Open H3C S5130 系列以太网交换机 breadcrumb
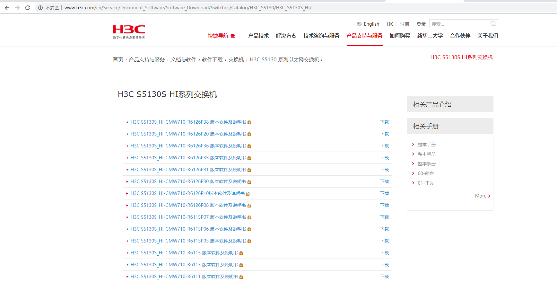This screenshot has height=282, width=557. (x=284, y=59)
